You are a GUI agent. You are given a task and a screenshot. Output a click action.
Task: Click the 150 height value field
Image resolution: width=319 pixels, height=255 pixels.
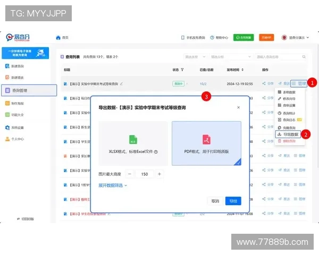[x=145, y=174]
